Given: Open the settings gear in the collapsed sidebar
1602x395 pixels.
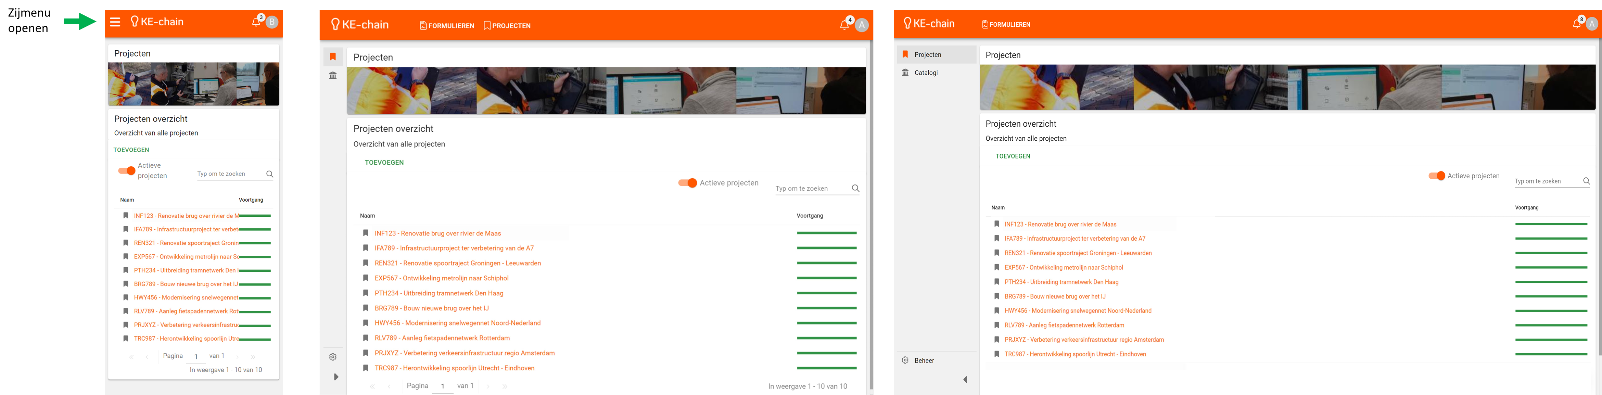Looking at the screenshot, I should (x=333, y=357).
